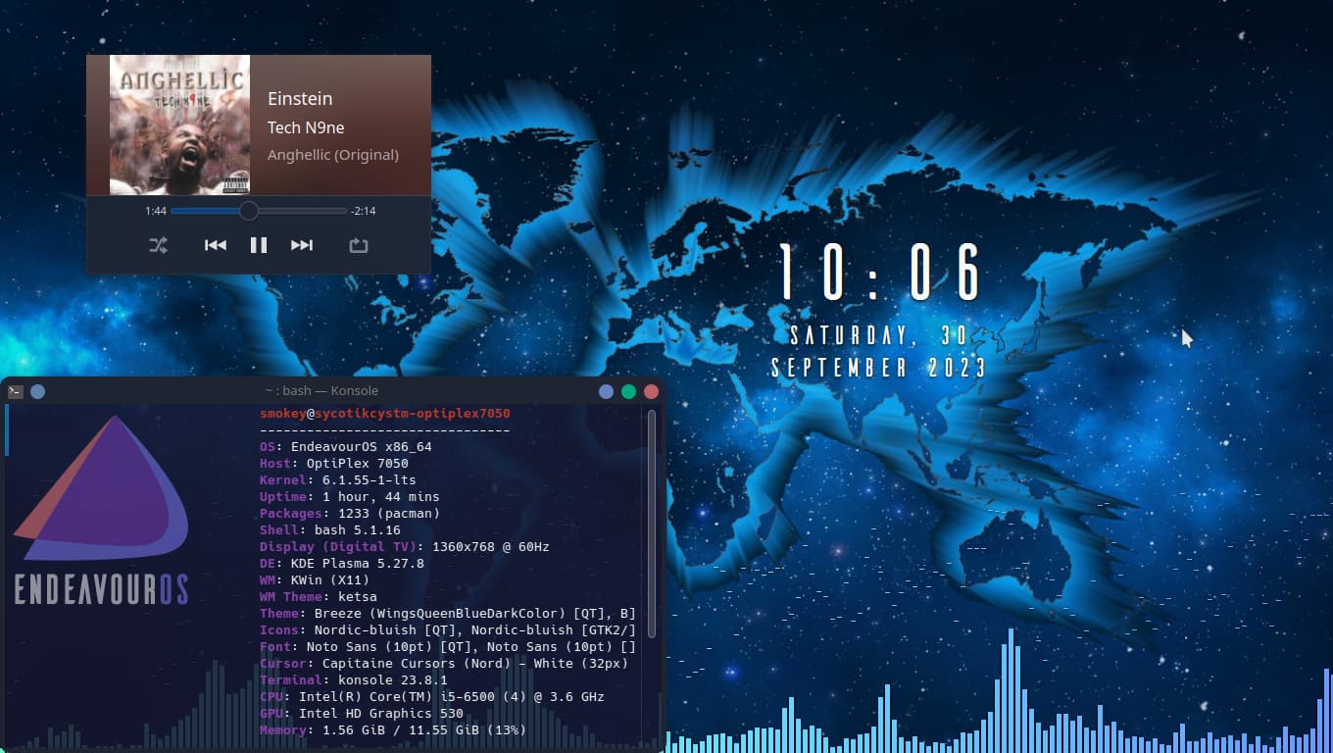Click the seek slider handle
The width and height of the screenshot is (1333, 753).
[249, 211]
